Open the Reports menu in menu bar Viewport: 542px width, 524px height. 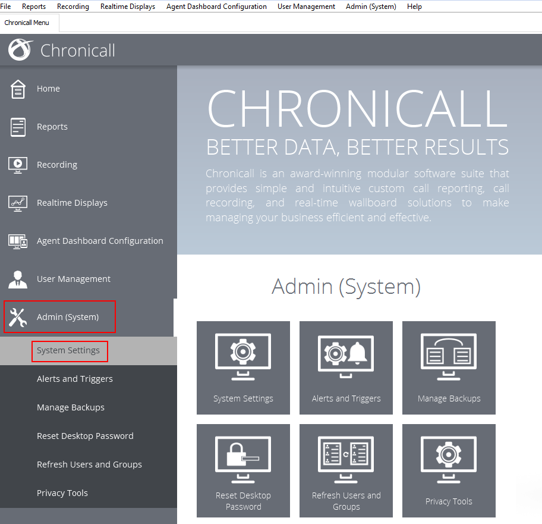click(x=34, y=6)
